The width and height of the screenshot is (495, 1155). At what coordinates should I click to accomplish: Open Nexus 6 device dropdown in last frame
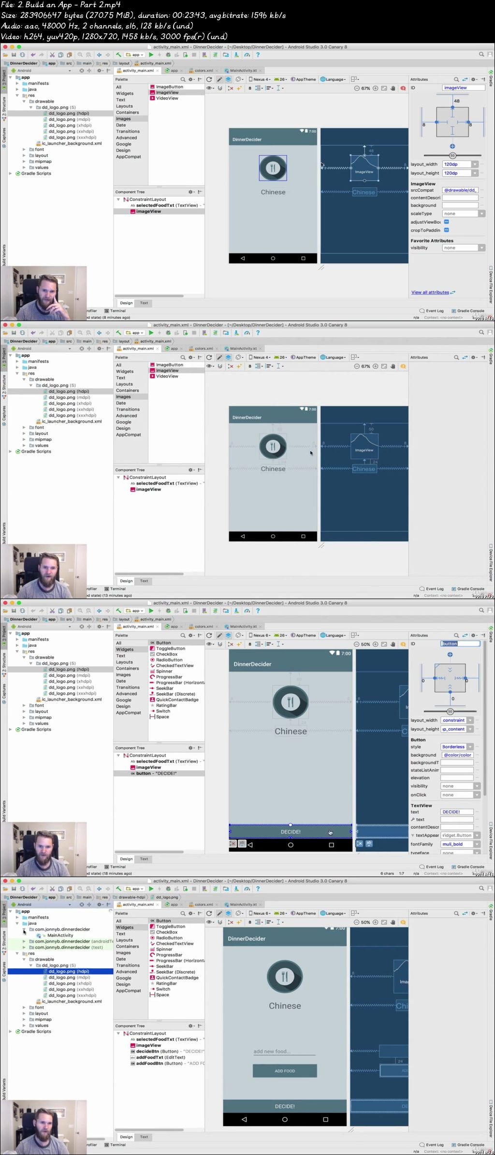[260, 913]
